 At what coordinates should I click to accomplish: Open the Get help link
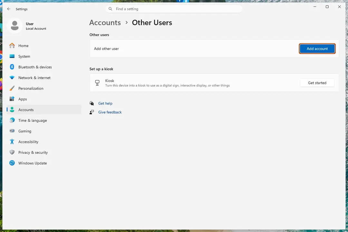[x=105, y=103]
